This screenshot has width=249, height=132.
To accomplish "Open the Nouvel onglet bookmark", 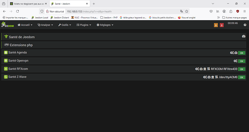I will pos(187,18).
